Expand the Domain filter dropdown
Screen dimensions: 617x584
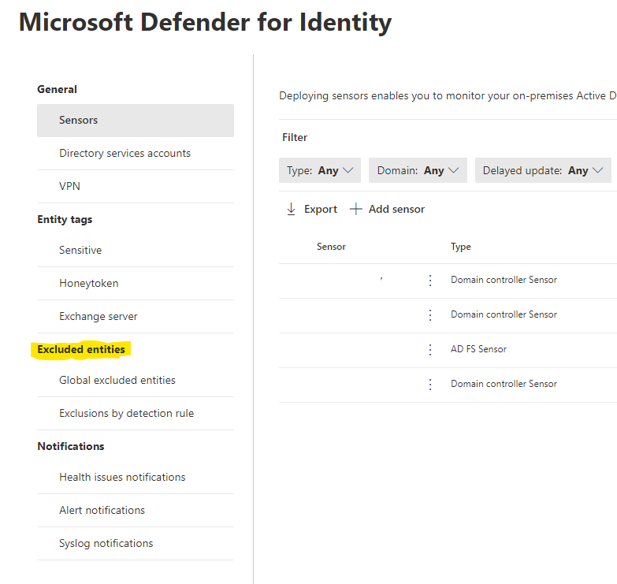pyautogui.click(x=418, y=170)
